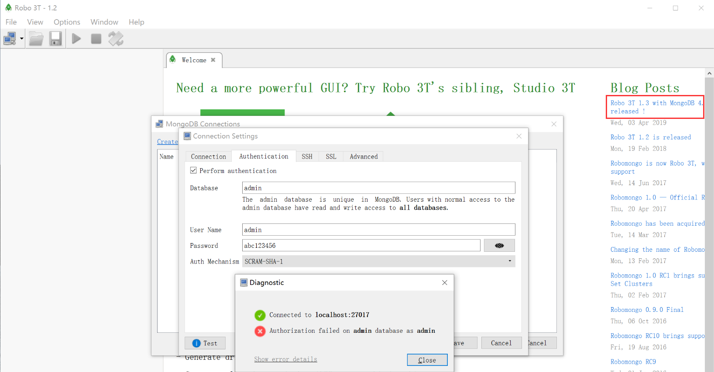Uncheck Perform authentication checkbox
The image size is (714, 372).
193,170
